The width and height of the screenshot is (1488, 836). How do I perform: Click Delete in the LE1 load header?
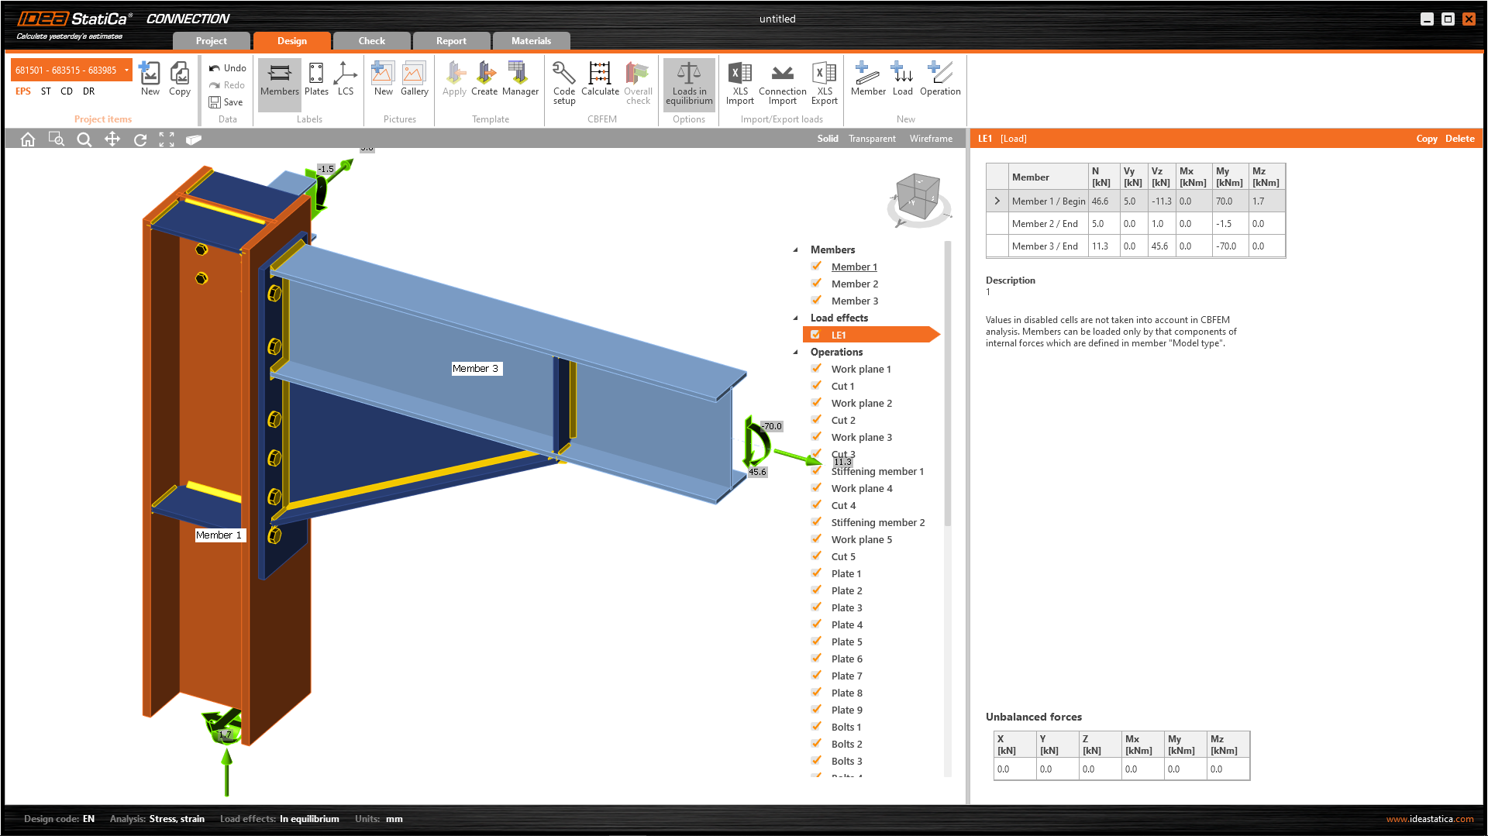click(1459, 139)
